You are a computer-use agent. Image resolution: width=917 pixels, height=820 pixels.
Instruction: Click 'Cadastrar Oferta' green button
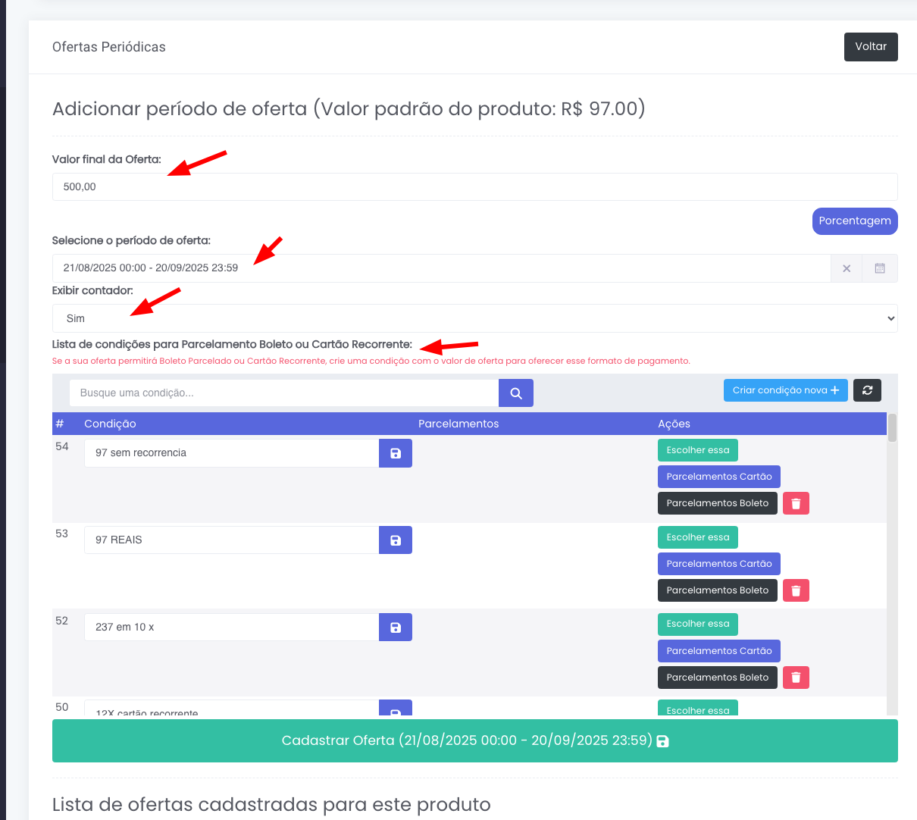[x=474, y=740]
